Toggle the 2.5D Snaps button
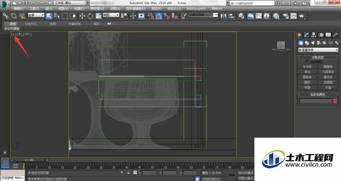The height and width of the screenshot is (181, 341). point(151,16)
